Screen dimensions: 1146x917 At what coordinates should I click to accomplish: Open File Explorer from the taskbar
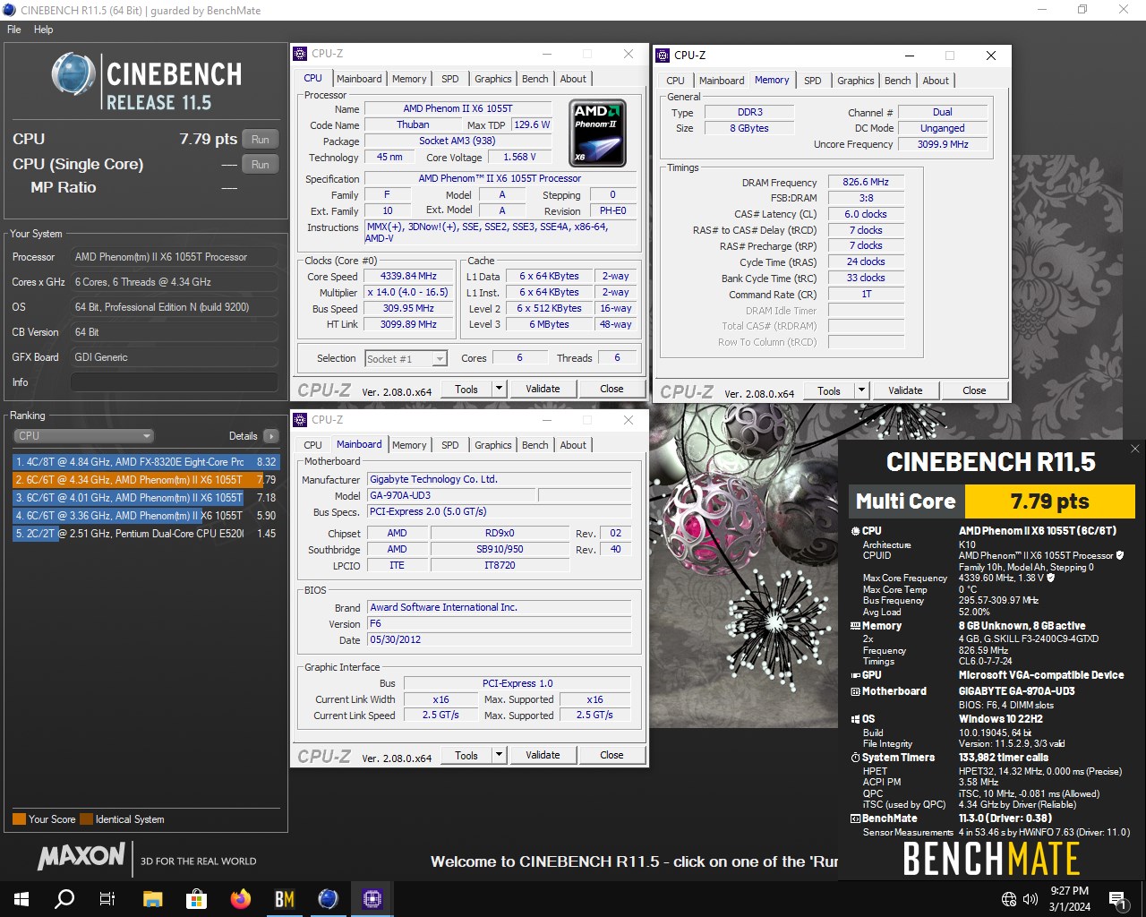coord(152,899)
